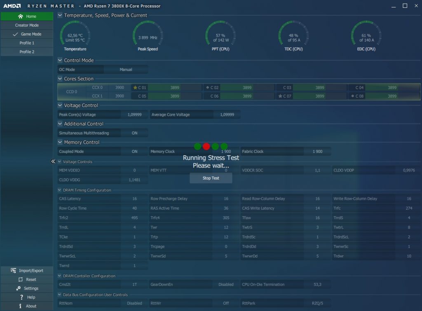This screenshot has width=422, height=311.
Task: Click the Import/Export icon
Action: click(x=13, y=270)
